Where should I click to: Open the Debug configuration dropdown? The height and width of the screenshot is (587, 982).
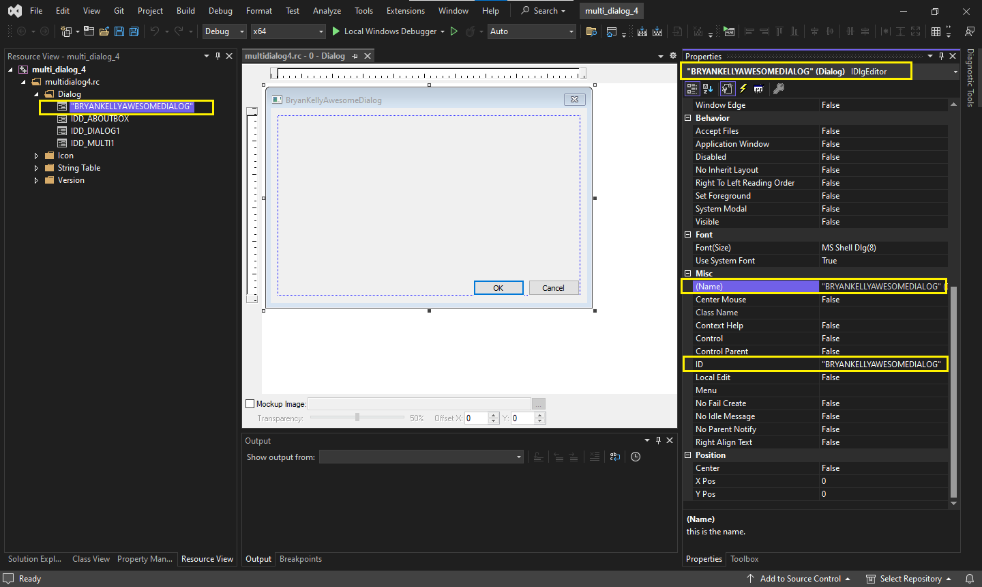[224, 31]
